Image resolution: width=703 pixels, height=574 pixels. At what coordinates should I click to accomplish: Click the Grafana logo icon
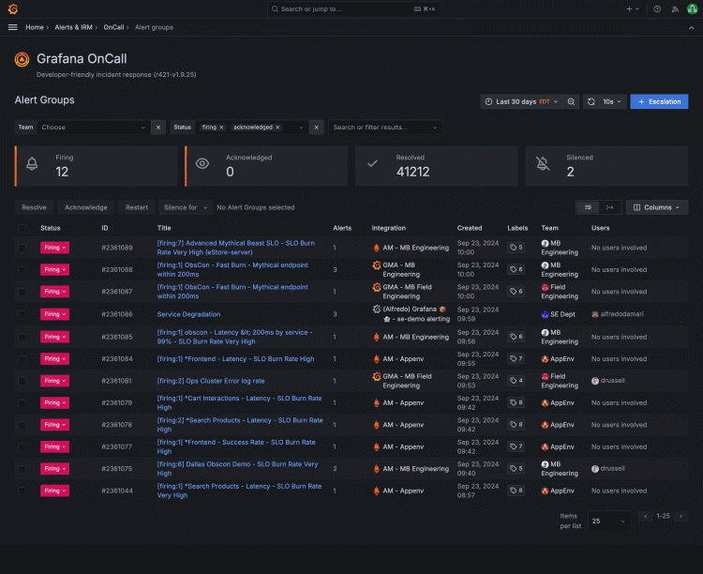pos(12,8)
